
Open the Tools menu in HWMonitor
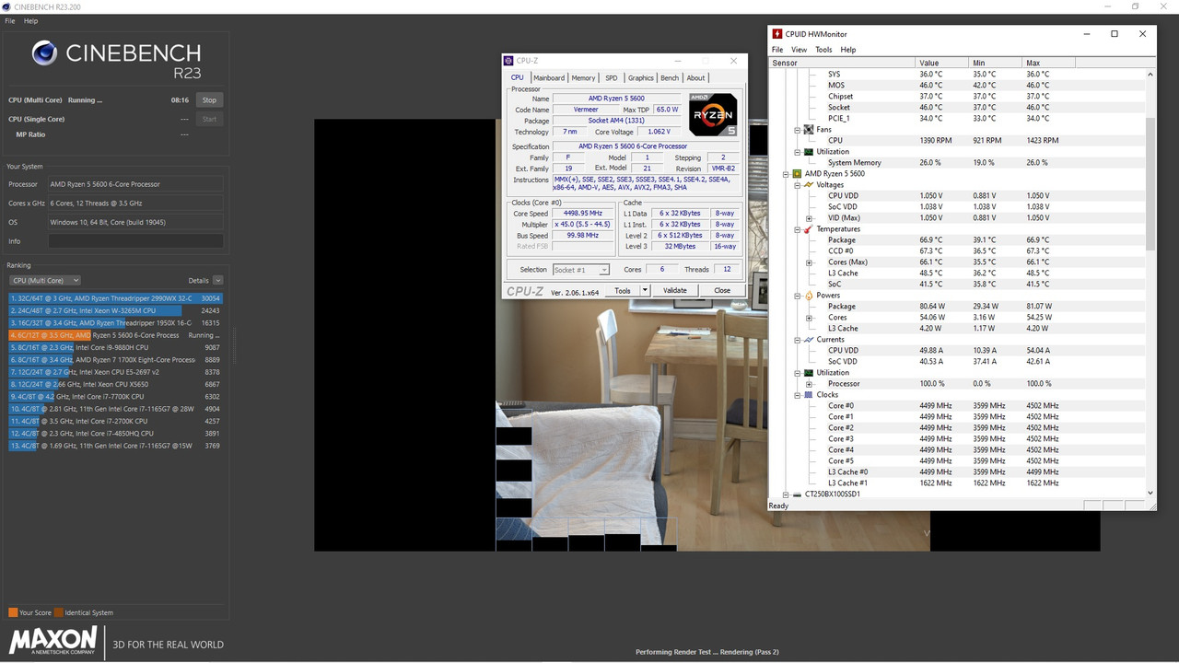(823, 49)
